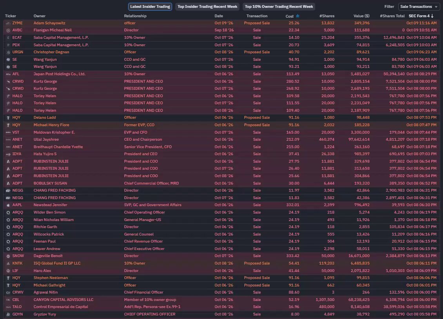Click the GDYN company logo icon

(x=8, y=314)
